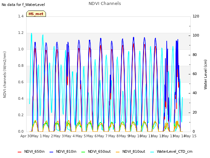Viewport: 210px width, 158px height.
Task: Click the 120 right axis tick label
Action: [x=196, y=16]
